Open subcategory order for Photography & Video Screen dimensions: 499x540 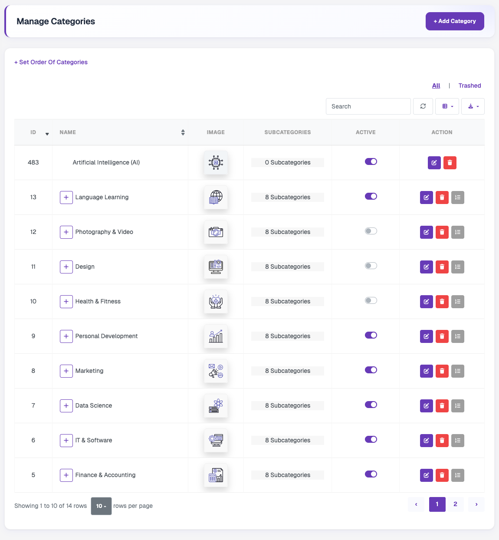(x=458, y=232)
